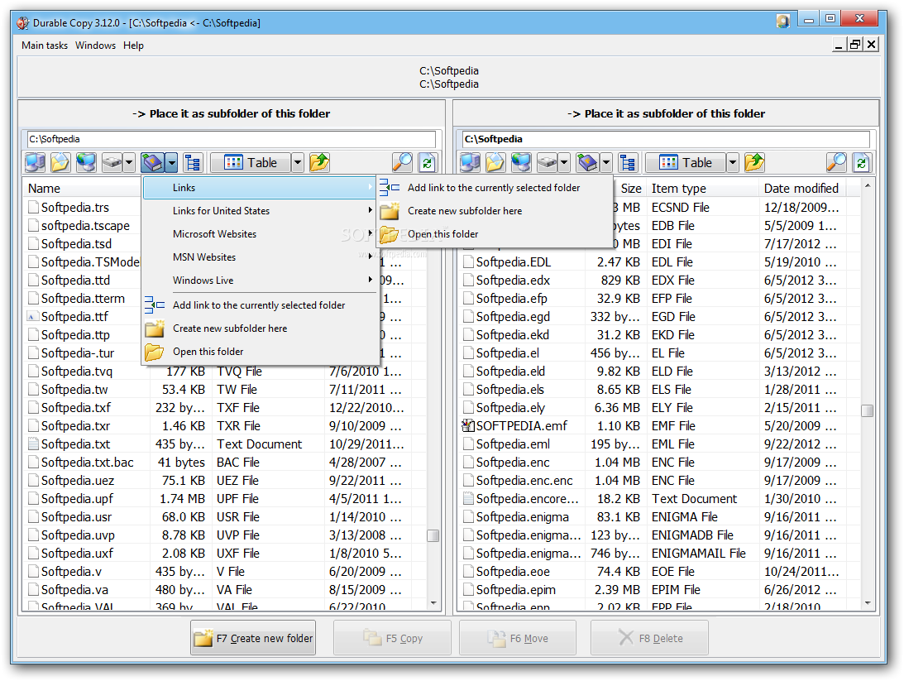Click the right pane vertical scrollbar thumb

867,410
